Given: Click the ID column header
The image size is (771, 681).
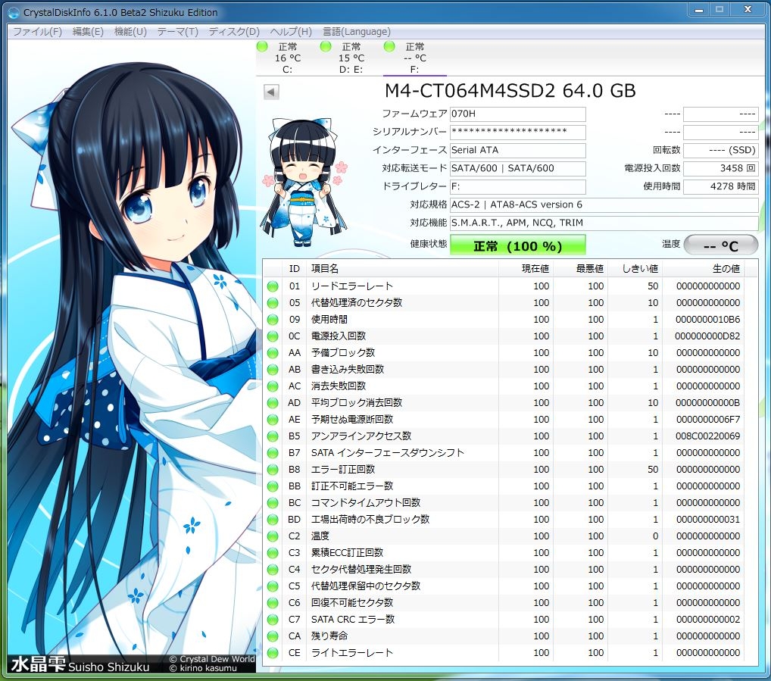Looking at the screenshot, I should tap(294, 268).
